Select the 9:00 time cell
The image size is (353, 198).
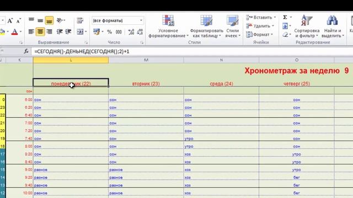[20, 169]
